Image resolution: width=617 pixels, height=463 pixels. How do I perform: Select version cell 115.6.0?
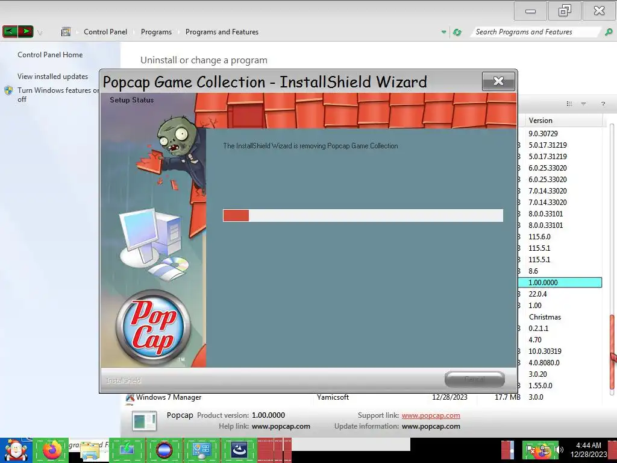coord(539,236)
